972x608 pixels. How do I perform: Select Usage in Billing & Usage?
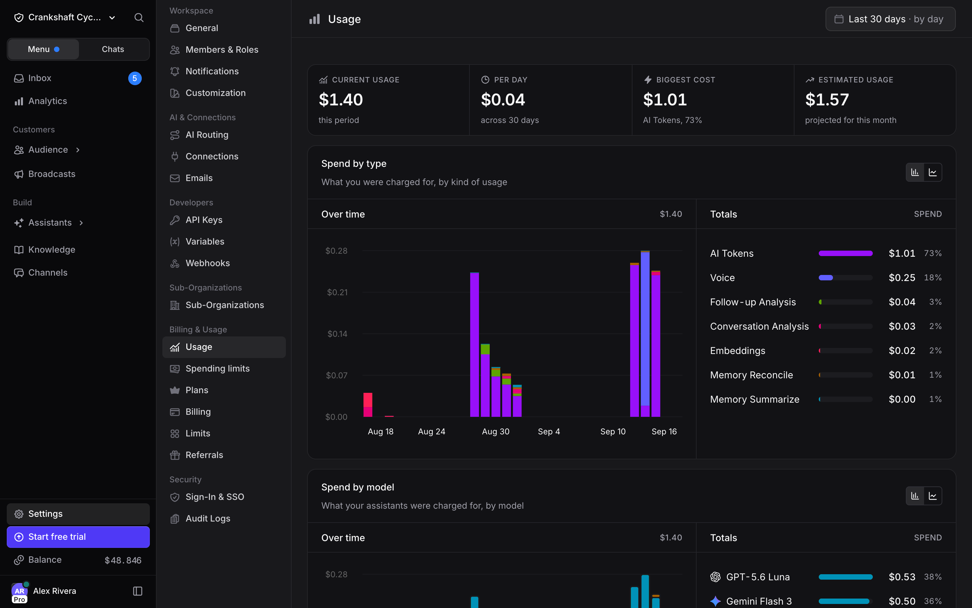pyautogui.click(x=224, y=347)
